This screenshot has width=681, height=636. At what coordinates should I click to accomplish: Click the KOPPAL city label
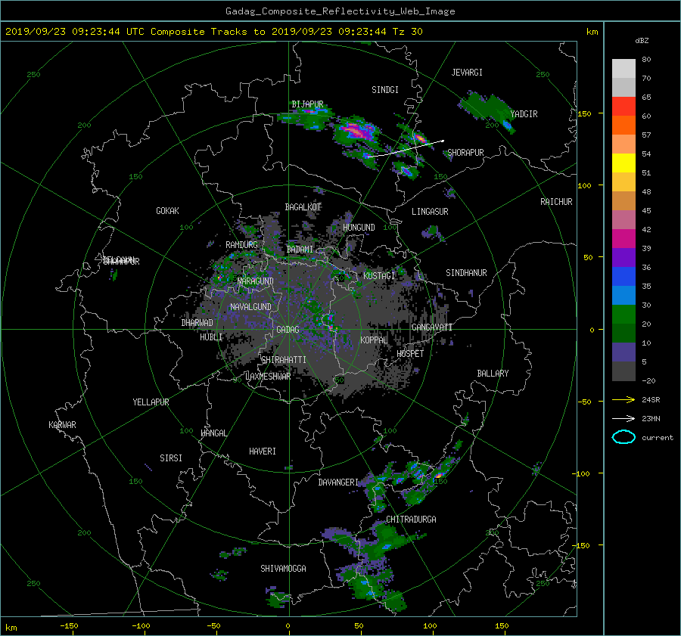[374, 340]
